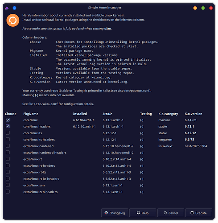Image resolution: width=218 pixels, height=223 pixels.
Task: Click the bold akm text
Action: [107, 29]
